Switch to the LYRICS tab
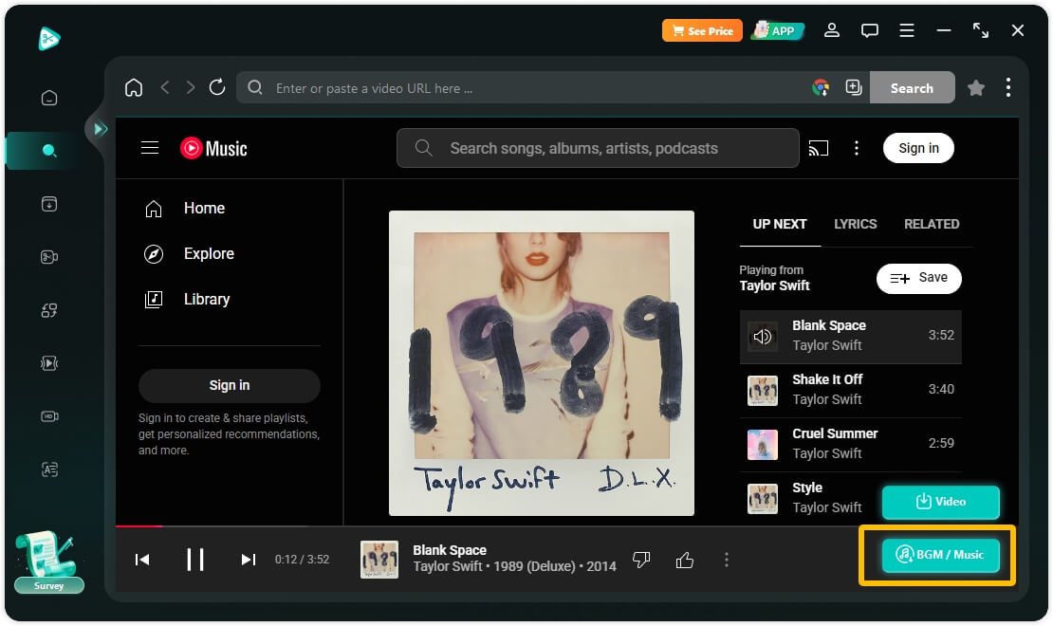The image size is (1053, 626). point(856,225)
